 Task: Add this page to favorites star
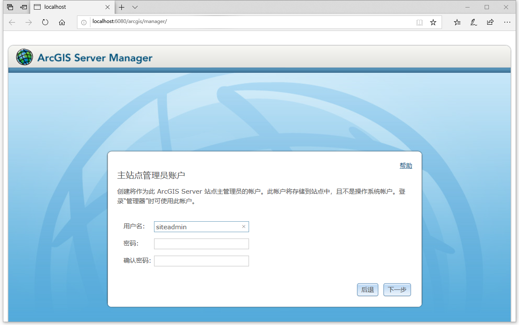(433, 22)
